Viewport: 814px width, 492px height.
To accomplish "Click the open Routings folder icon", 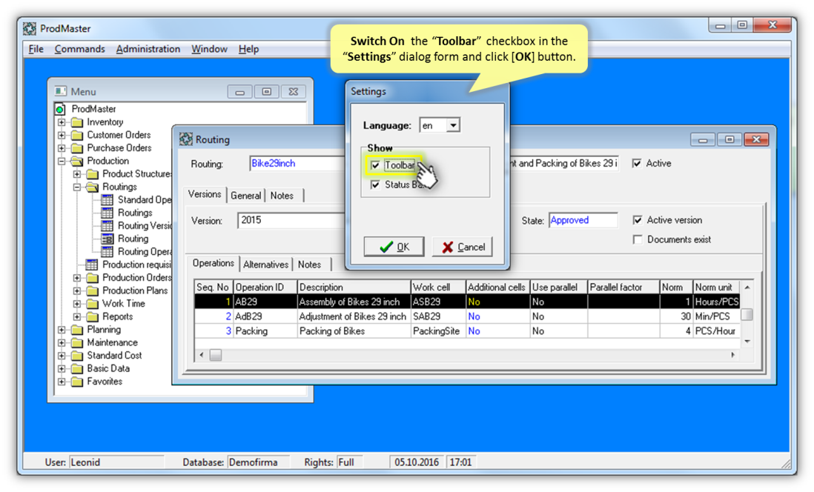I will 93,187.
